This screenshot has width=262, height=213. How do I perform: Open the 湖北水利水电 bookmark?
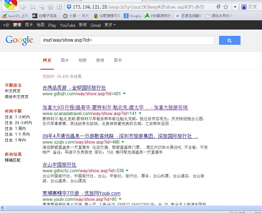[219, 16]
